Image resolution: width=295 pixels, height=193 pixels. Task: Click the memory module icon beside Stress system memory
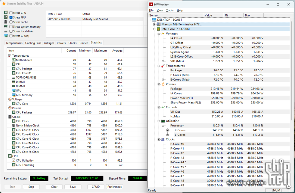(x=6, y=26)
